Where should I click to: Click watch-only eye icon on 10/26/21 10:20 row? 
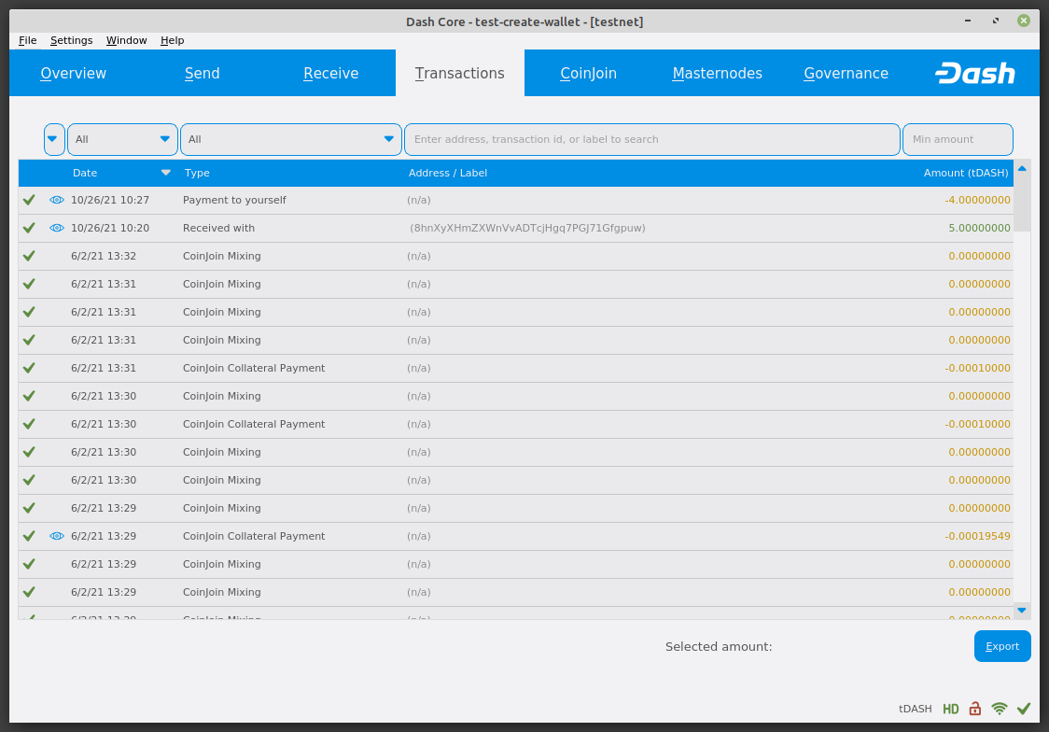pyautogui.click(x=57, y=228)
